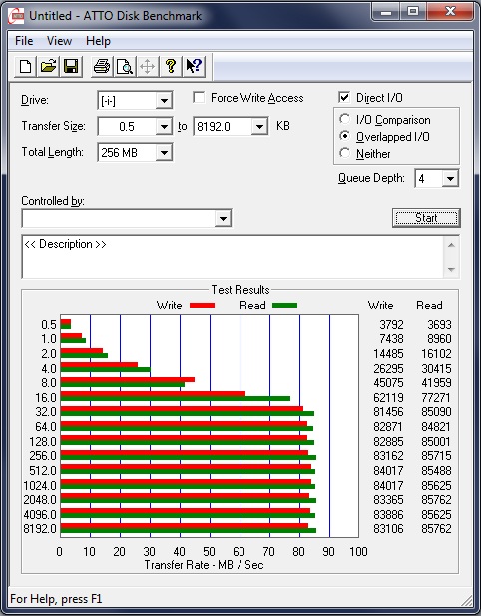This screenshot has height=616, width=481.
Task: Close the ATTO Disk Benchmark window
Action: click(x=450, y=12)
